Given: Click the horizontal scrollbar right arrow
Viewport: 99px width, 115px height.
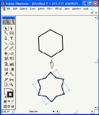Looking at the screenshot, I should pyautogui.click(x=92, y=112).
